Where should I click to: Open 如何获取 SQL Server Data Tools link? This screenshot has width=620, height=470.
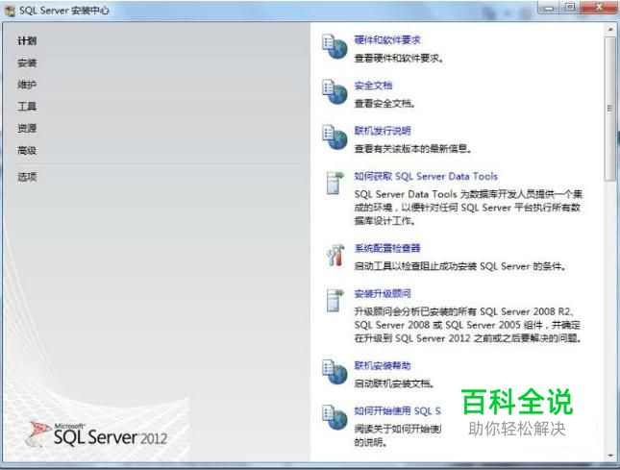point(426,176)
